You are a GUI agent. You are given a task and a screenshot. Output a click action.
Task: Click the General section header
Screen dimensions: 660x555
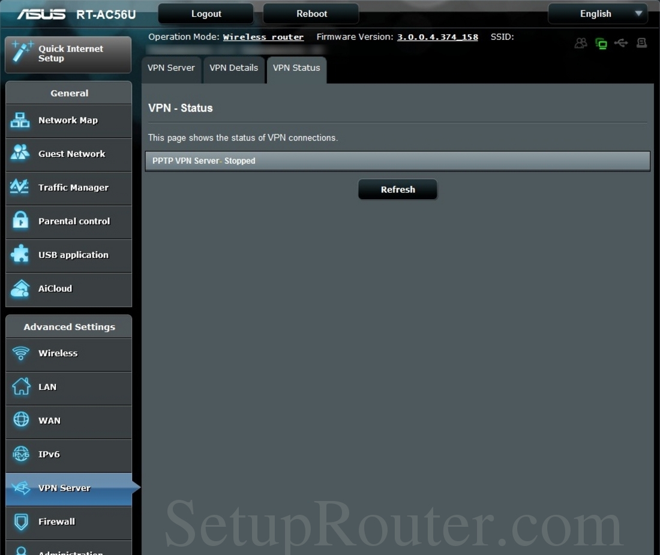(69, 93)
